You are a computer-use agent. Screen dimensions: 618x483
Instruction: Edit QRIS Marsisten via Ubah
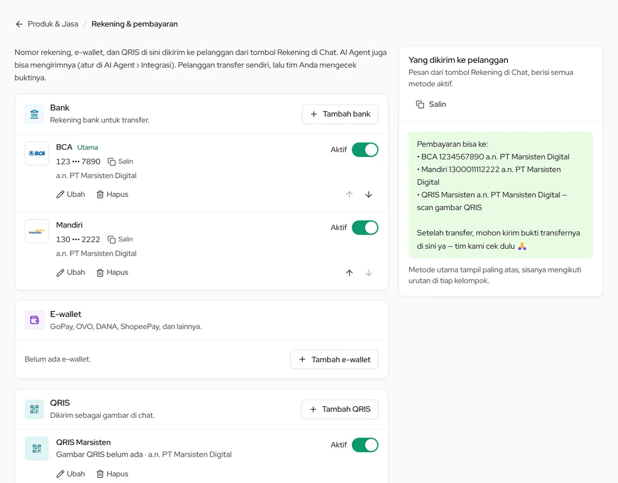coord(71,474)
